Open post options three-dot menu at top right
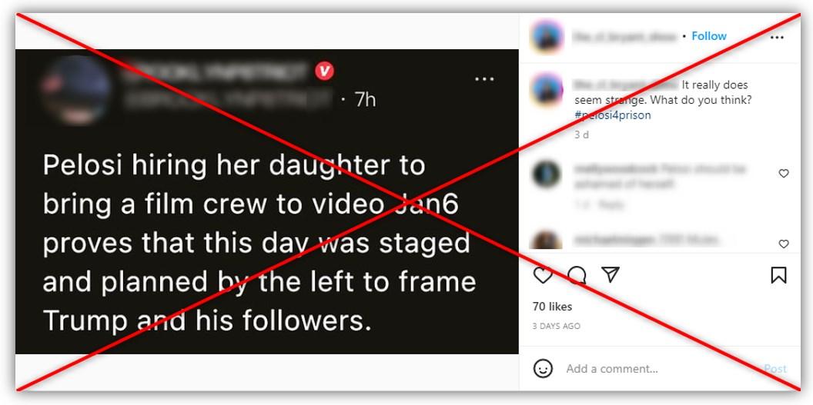The height and width of the screenshot is (405, 813). point(777,38)
